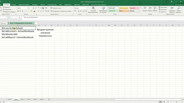Click Insert cells (Вставить) icon
Viewport: 184px width, 103px height.
point(145,8)
